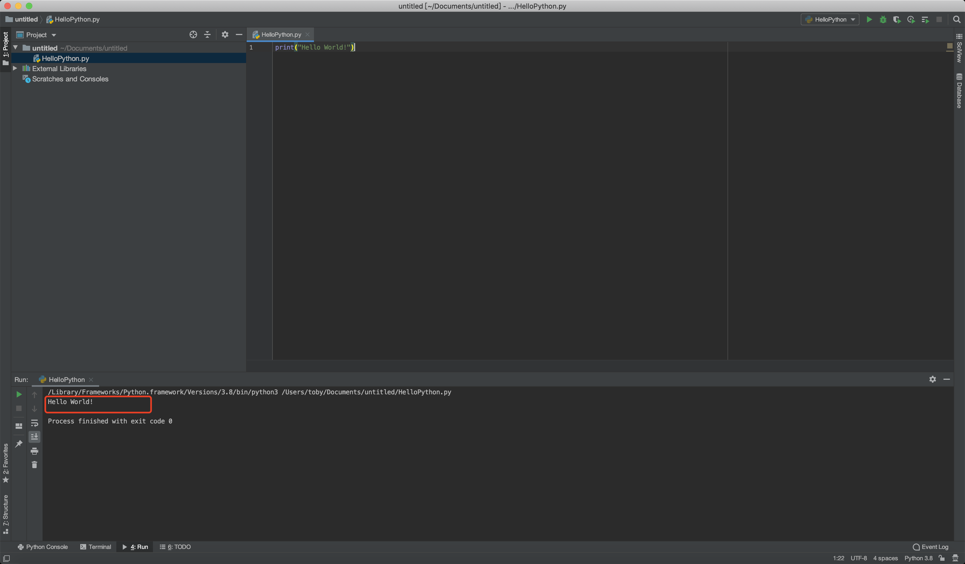Open SciView side tab
This screenshot has height=564, width=965.
click(x=959, y=48)
